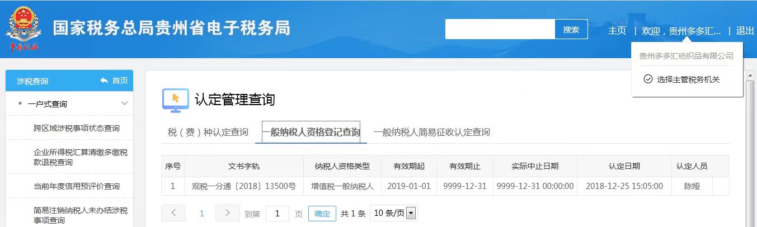Viewport: 757px width, 227px height.
Task: Switch to 税（费）种认定查询 tab
Action: 208,133
